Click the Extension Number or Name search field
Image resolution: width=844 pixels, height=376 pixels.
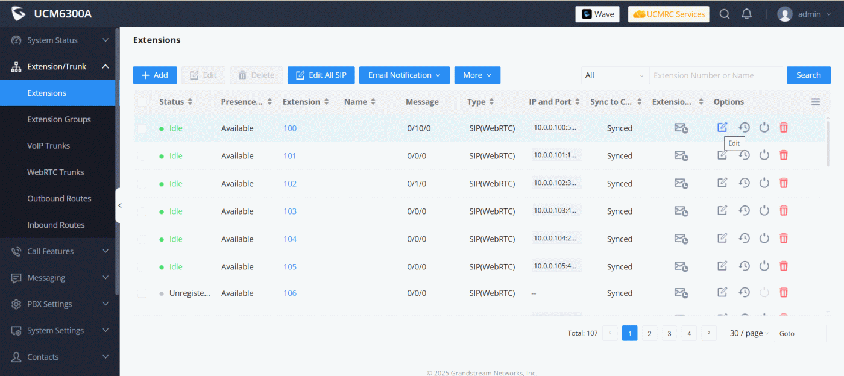point(716,75)
